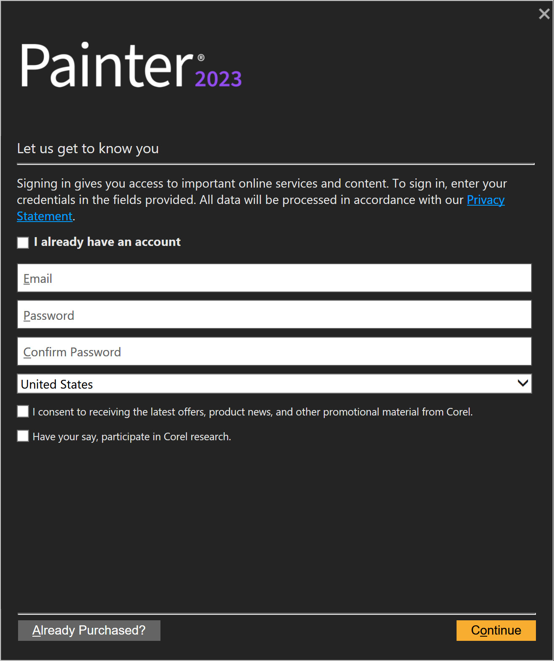Expand the country list using the chevron arrow
The image size is (554, 661).
coord(522,383)
